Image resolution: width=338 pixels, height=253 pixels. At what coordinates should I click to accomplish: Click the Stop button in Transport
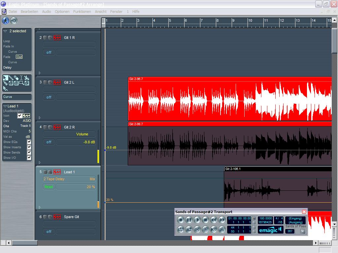click(x=205, y=220)
